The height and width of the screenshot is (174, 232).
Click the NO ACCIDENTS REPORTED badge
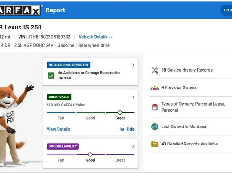coord(68,65)
